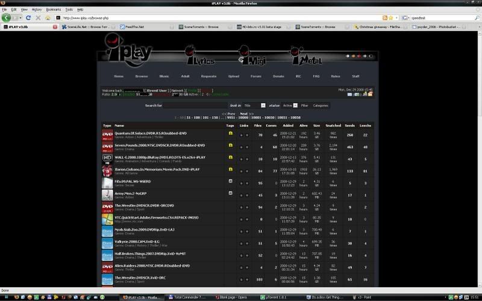Open the Forum link in site navigation
The height and width of the screenshot is (301, 482).
255,76
